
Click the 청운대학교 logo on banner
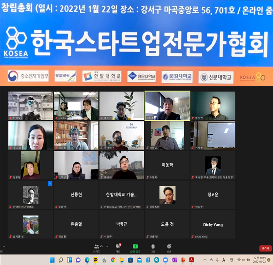142,76
